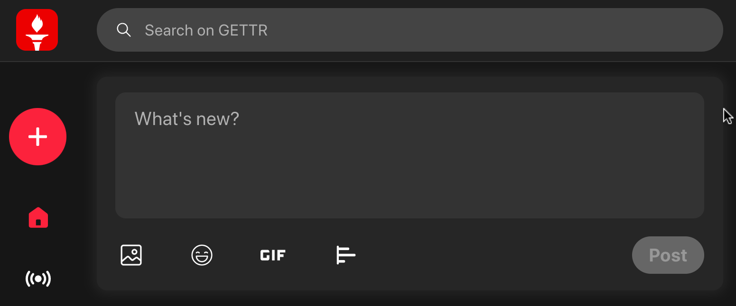Click the Post button
This screenshot has width=736, height=306.
click(x=668, y=255)
